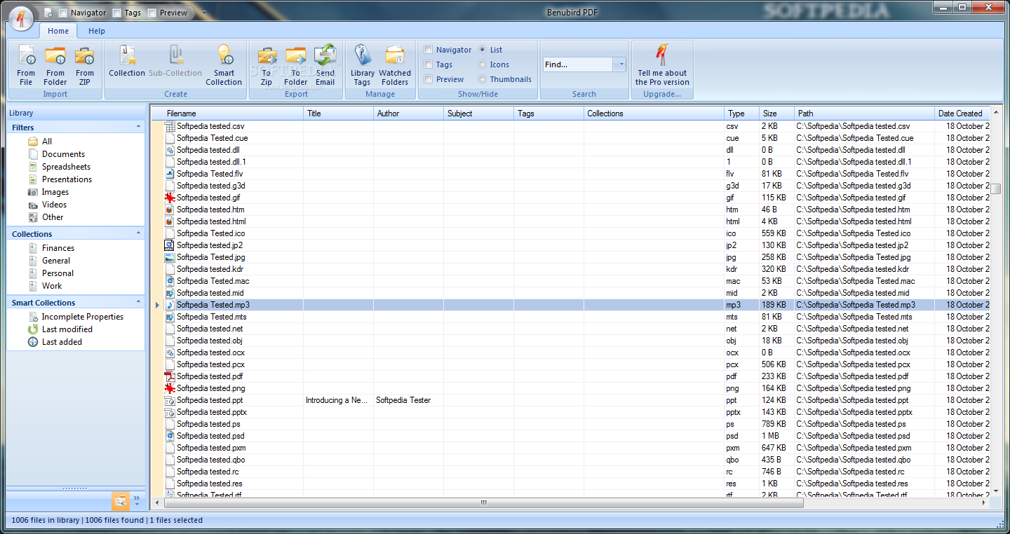The width and height of the screenshot is (1010, 534).
Task: Sort by Type column header
Action: click(741, 114)
